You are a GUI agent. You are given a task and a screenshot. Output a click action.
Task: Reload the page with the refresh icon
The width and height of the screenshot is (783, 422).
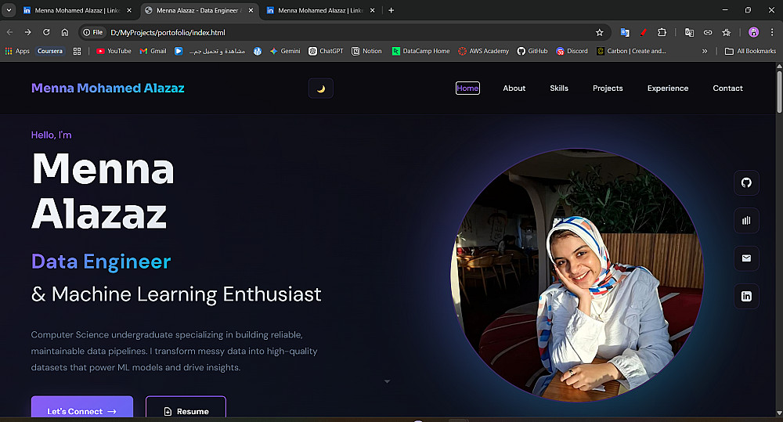pyautogui.click(x=46, y=32)
